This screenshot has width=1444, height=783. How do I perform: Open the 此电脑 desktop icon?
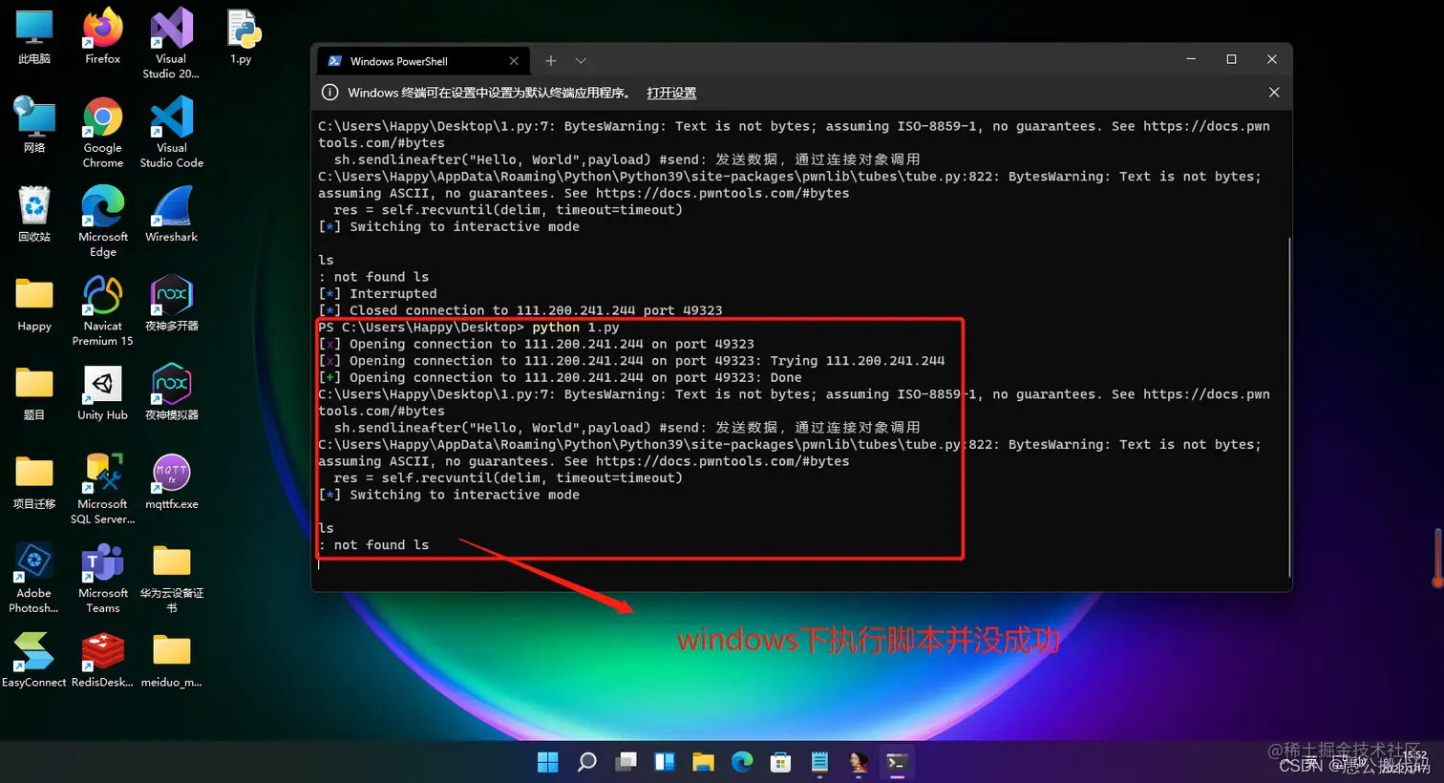34,37
